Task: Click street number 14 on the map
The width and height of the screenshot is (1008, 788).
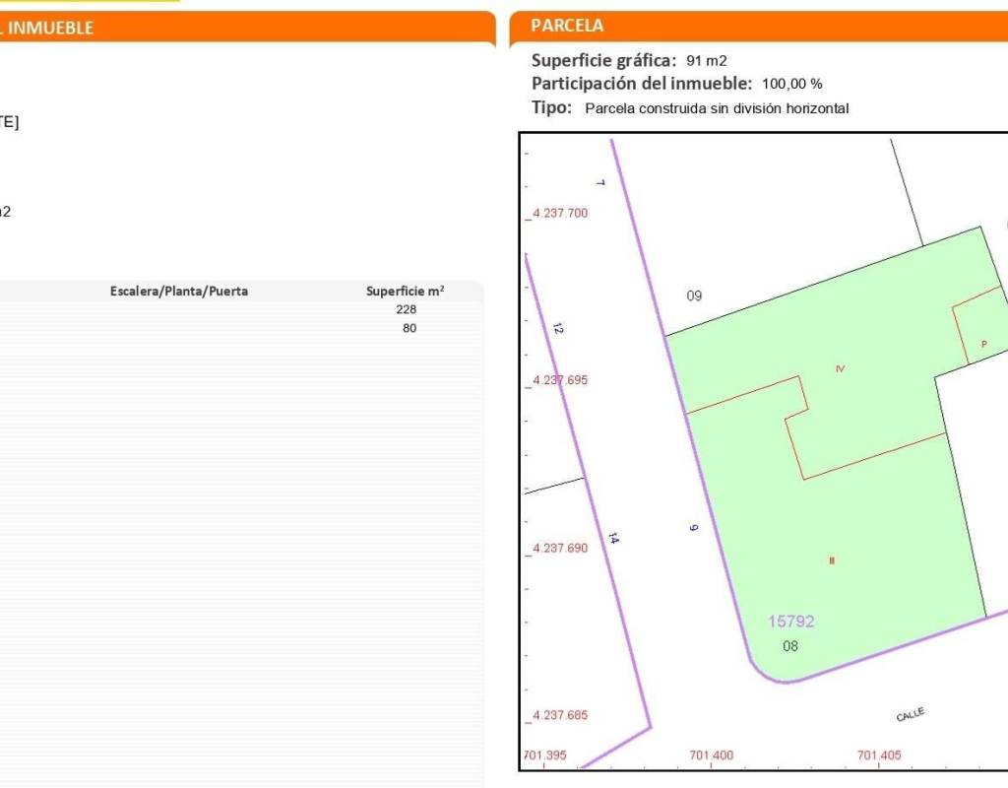Action: point(613,538)
